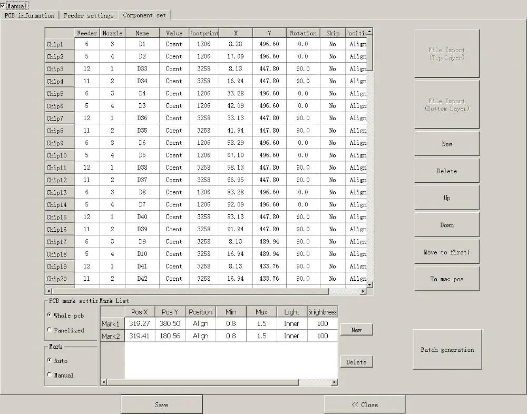Select the Chip5 row header
The image size is (527, 414).
[60, 93]
